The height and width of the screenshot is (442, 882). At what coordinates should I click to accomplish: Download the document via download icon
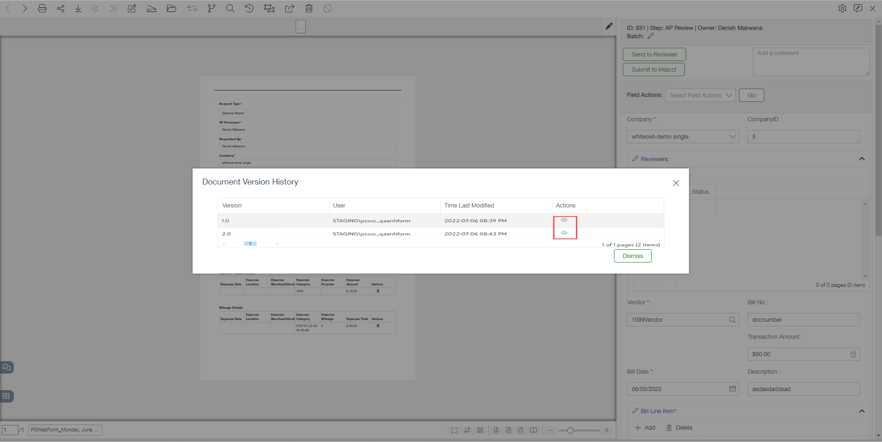(x=78, y=8)
